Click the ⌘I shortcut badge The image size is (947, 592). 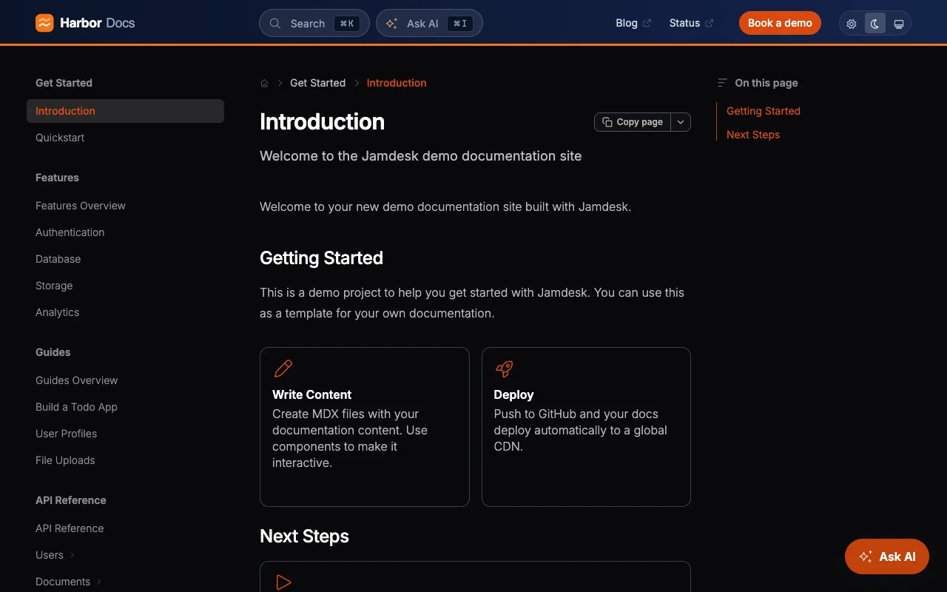[x=460, y=24]
